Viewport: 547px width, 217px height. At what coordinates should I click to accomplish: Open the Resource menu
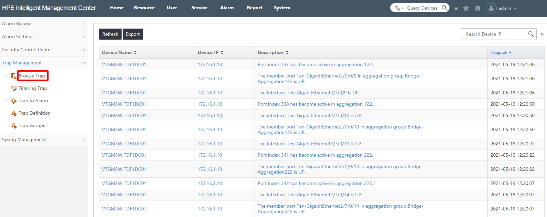tap(144, 8)
